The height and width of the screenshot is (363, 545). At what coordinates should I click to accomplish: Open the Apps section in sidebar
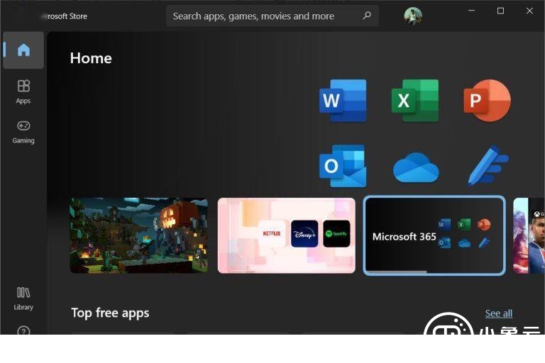tap(23, 91)
